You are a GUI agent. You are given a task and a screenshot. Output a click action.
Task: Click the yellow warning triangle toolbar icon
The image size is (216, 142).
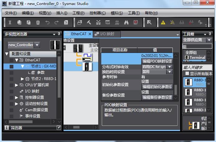tap(163, 22)
